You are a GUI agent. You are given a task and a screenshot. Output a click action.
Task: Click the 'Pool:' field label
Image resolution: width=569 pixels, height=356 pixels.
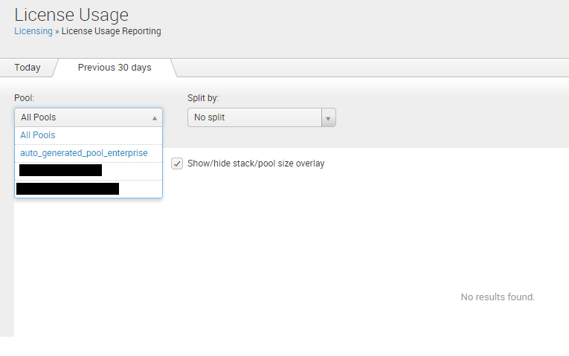pos(25,98)
